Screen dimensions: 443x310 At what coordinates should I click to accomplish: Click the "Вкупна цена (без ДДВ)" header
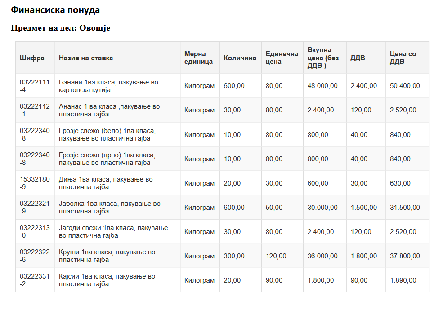click(323, 58)
